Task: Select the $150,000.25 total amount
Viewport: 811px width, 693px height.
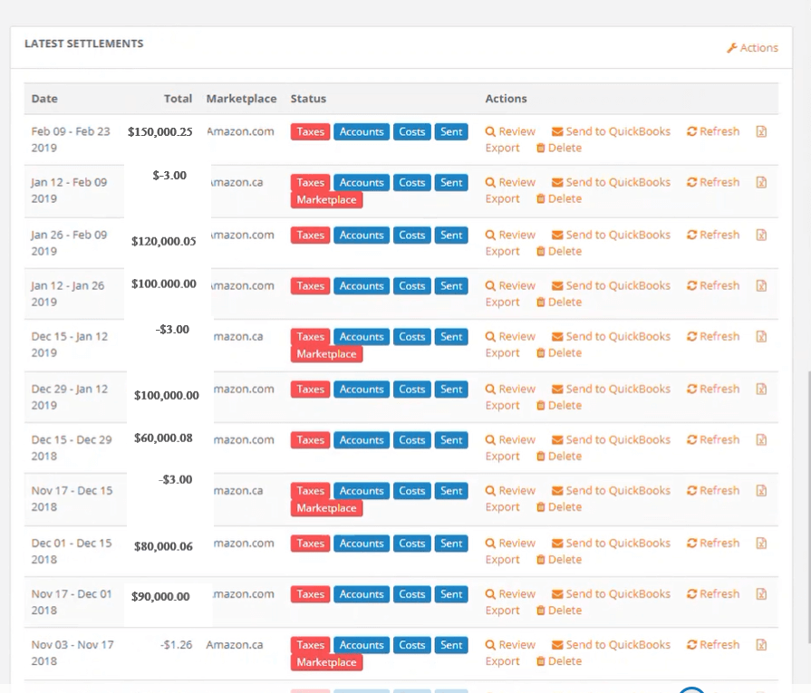Action: click(160, 132)
